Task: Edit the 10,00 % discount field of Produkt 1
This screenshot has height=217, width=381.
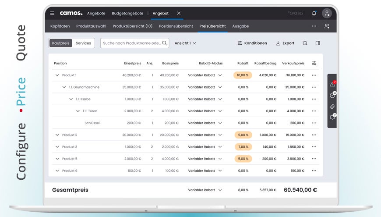Action: (243, 75)
